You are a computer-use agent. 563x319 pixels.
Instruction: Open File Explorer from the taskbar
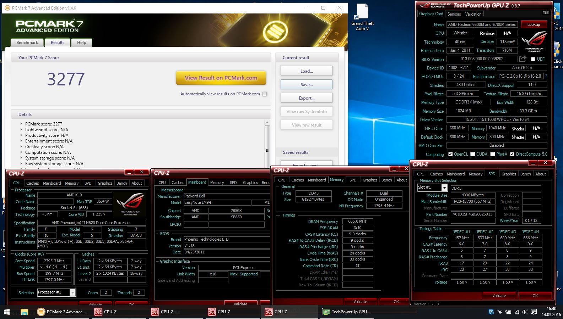pyautogui.click(x=24, y=312)
